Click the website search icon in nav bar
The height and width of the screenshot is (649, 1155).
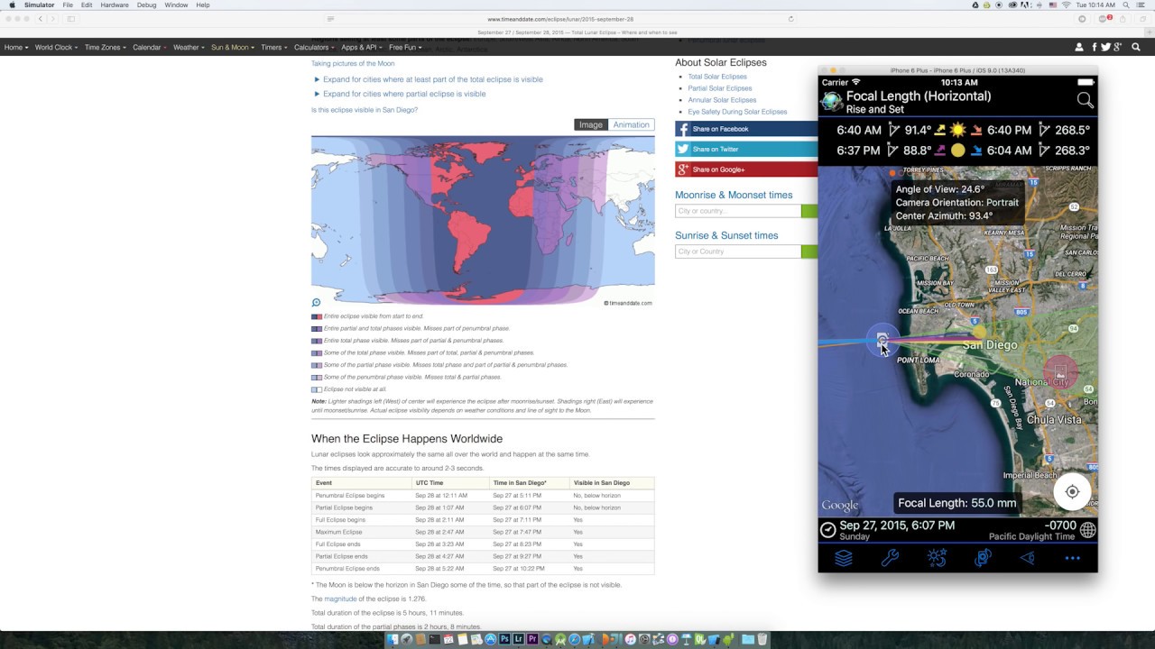click(x=1136, y=47)
